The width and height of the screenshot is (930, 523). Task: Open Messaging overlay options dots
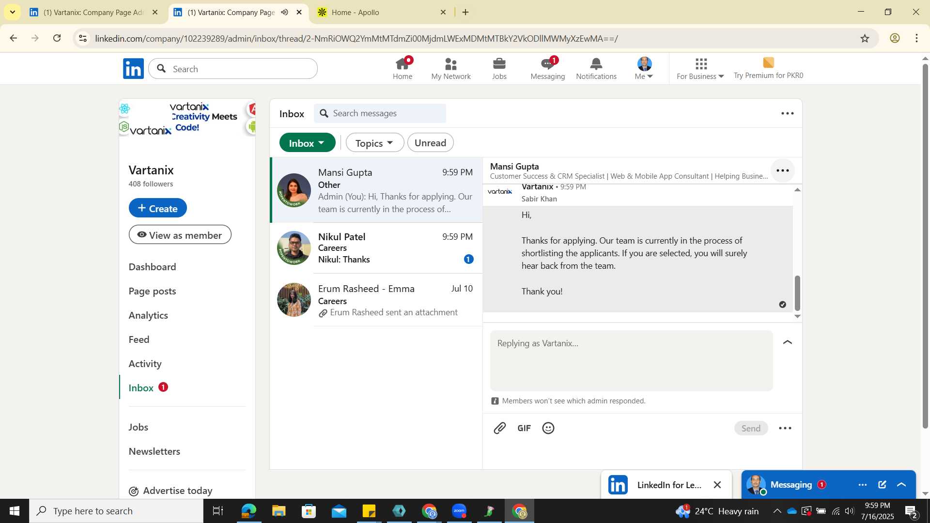(x=863, y=485)
